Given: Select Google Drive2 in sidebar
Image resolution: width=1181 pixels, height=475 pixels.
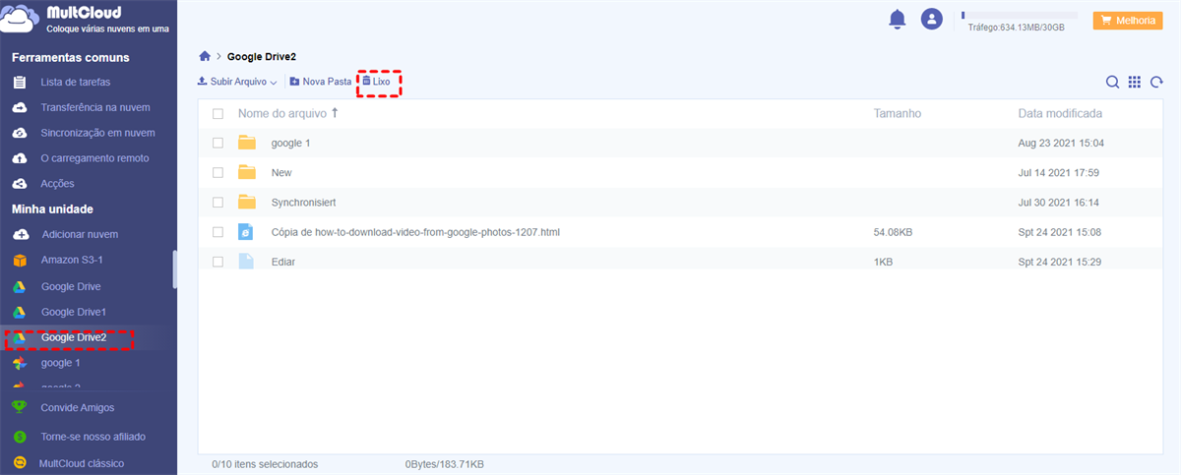Looking at the screenshot, I should point(74,337).
